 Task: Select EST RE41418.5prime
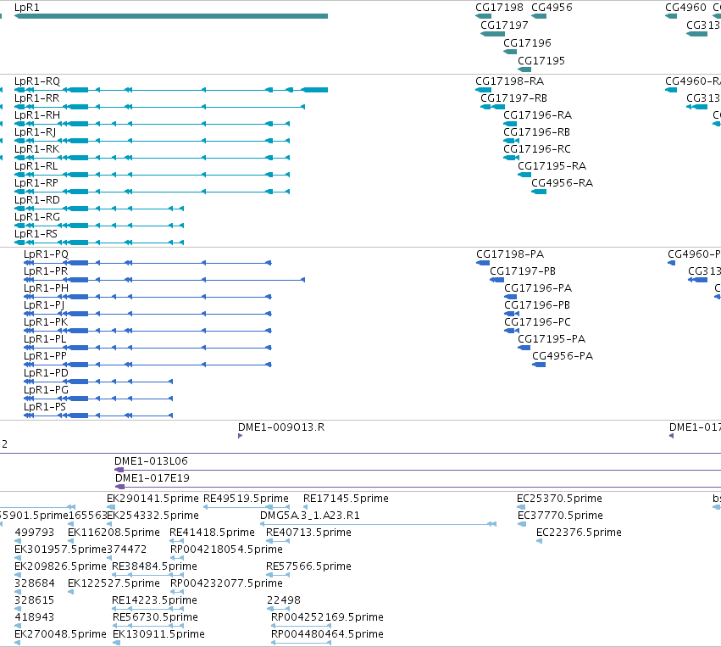[x=176, y=541]
